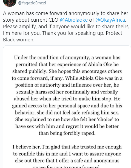Open the @OkayAfrica mention link
This screenshot has width=131, height=168.
tap(110, 20)
